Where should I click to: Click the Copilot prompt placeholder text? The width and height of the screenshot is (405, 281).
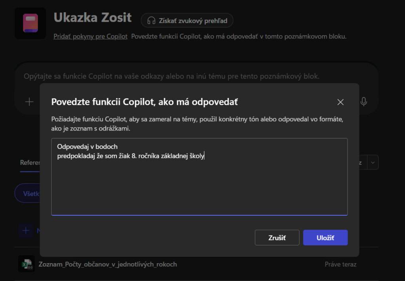(x=172, y=76)
